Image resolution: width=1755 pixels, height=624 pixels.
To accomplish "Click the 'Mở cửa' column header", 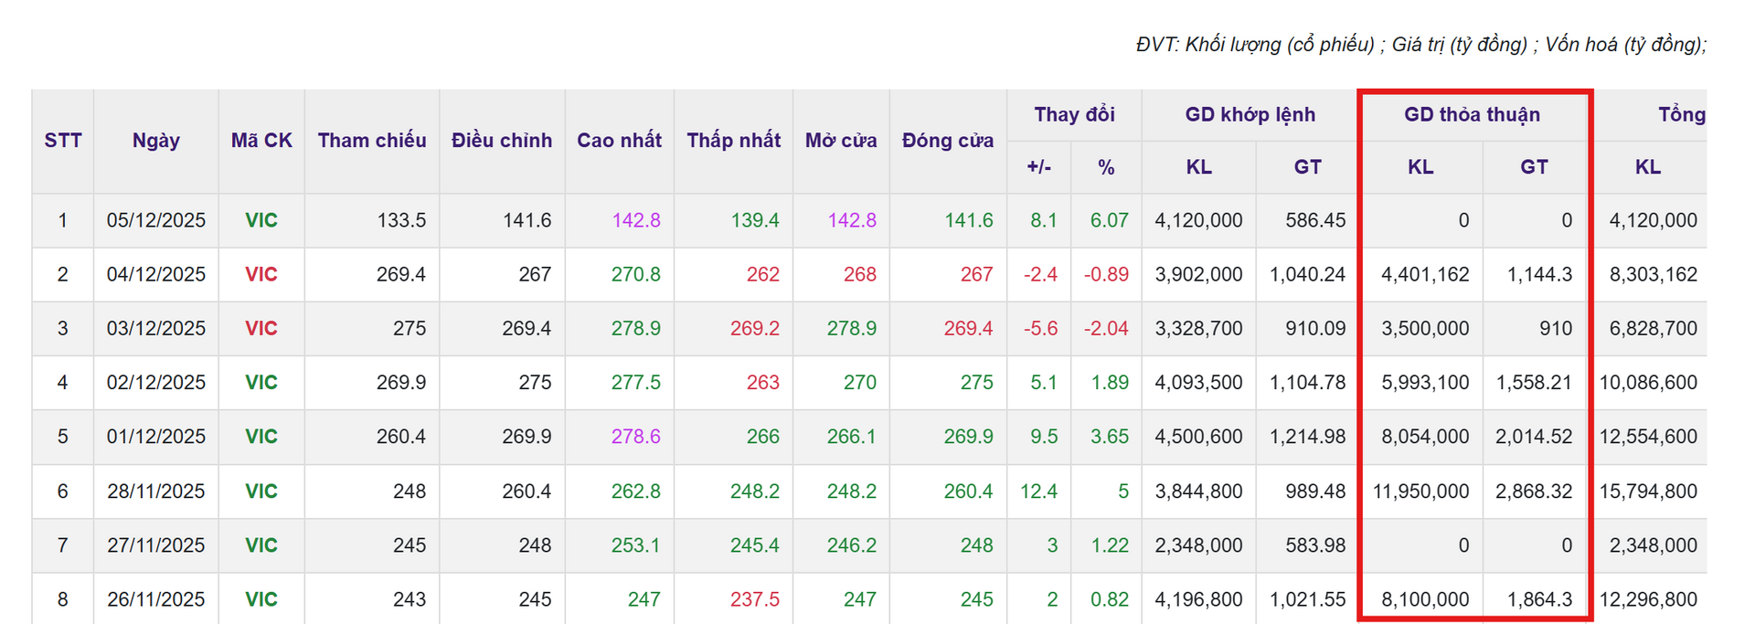I will click(x=841, y=141).
